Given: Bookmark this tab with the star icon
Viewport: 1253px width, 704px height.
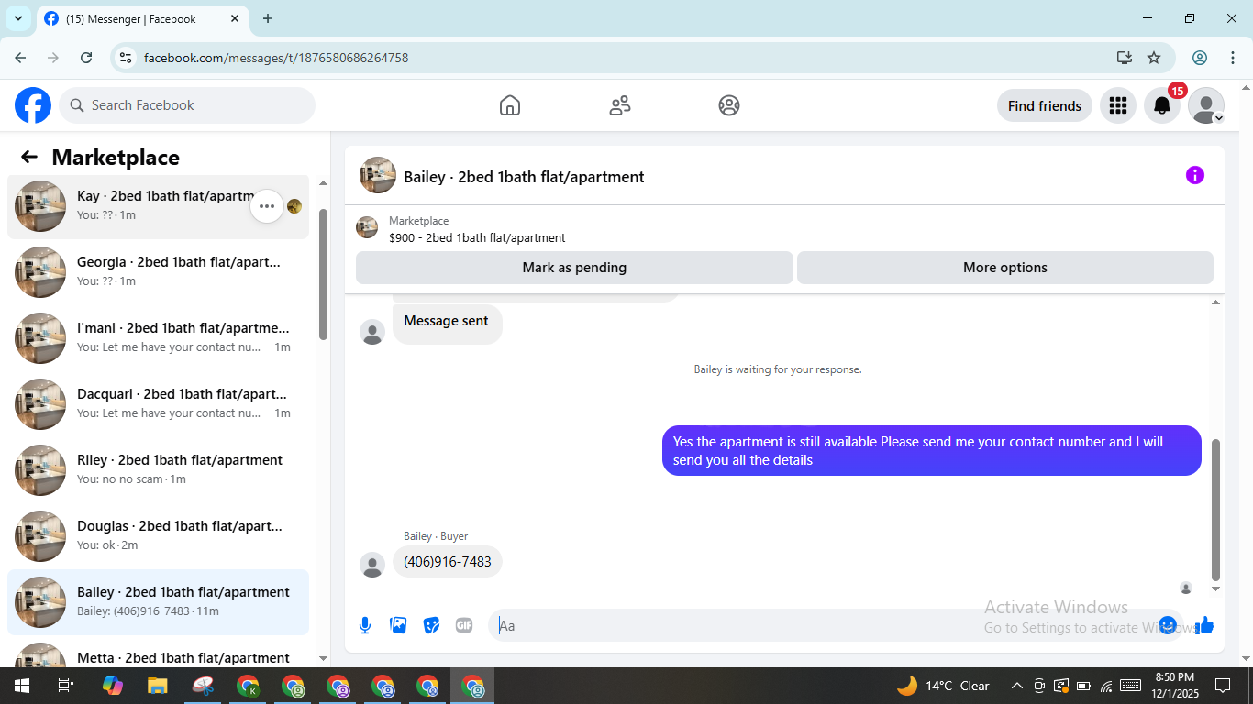Looking at the screenshot, I should tap(1154, 58).
